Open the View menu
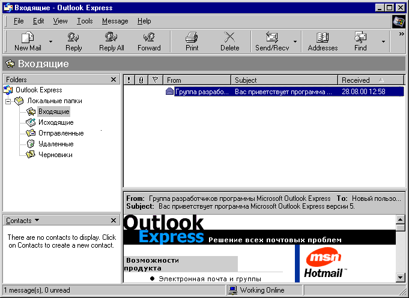 pyautogui.click(x=60, y=21)
